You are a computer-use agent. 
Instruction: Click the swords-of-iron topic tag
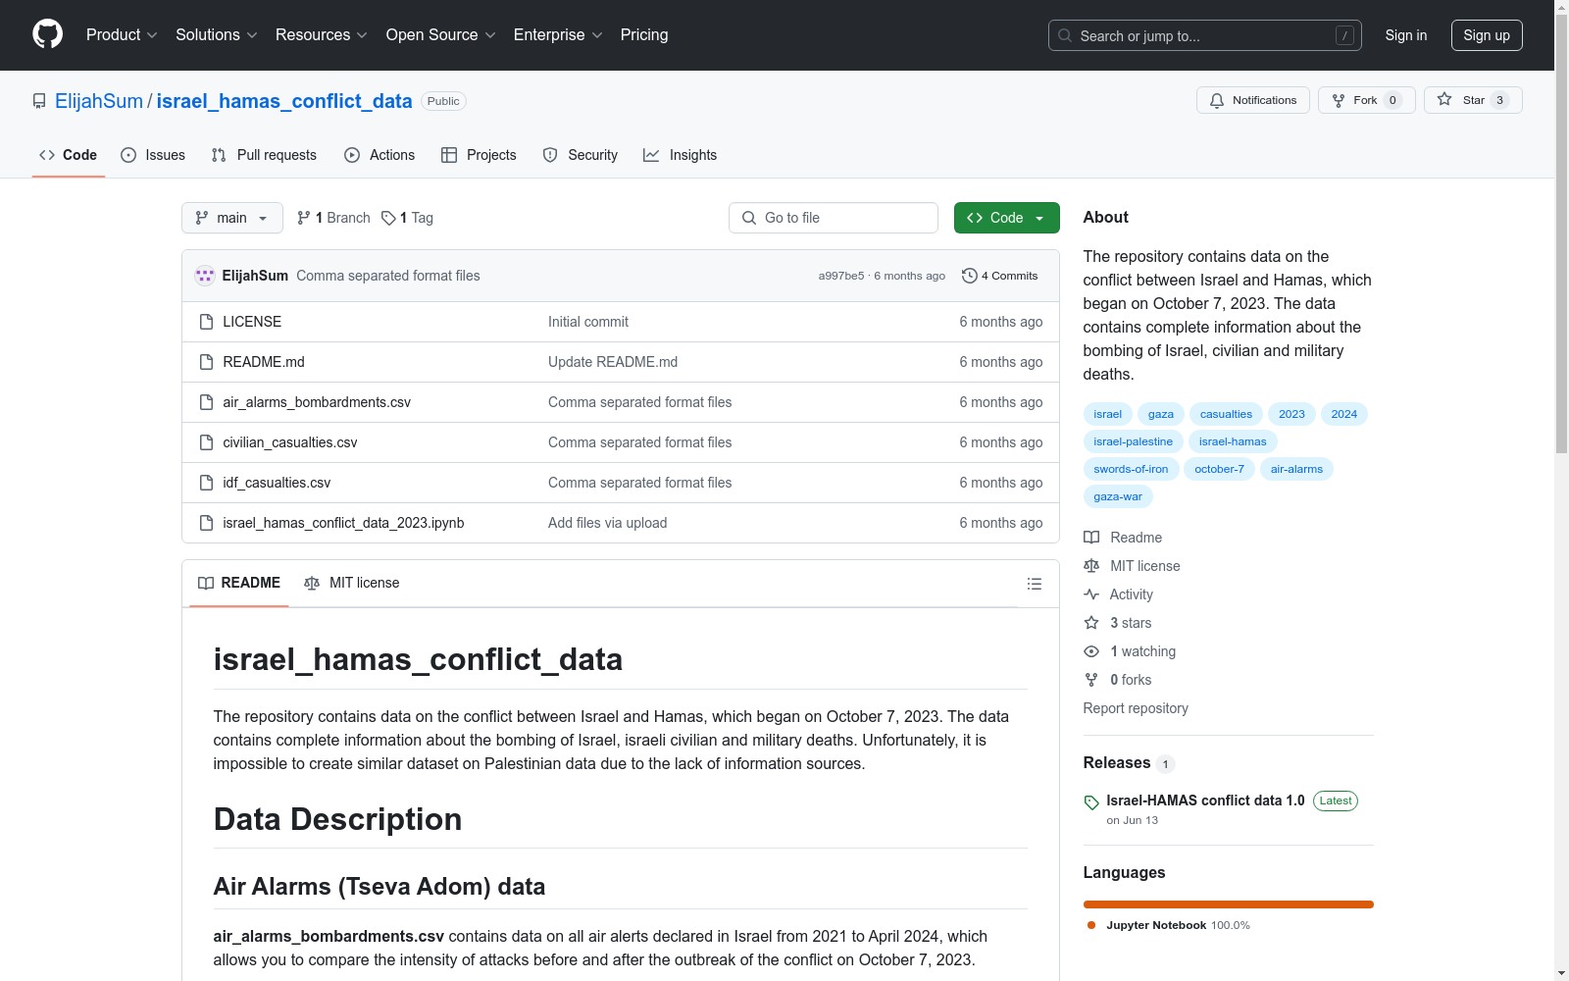tap(1131, 469)
